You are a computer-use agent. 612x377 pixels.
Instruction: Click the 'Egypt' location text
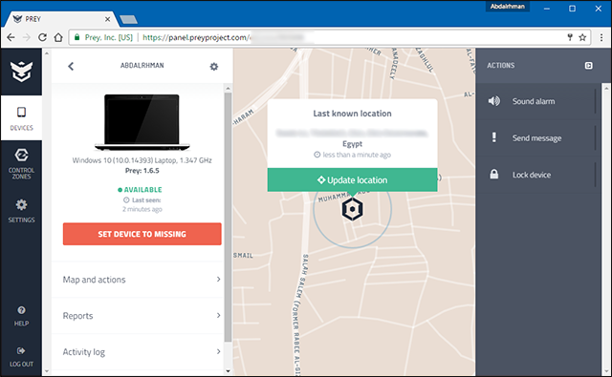pos(352,144)
